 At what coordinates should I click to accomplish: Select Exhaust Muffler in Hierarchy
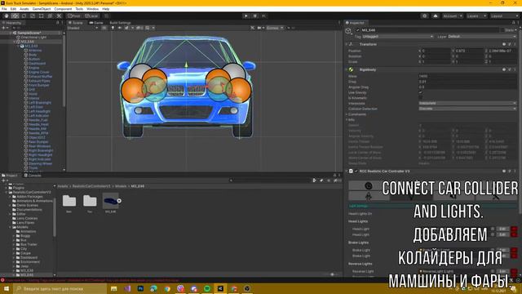(40, 76)
